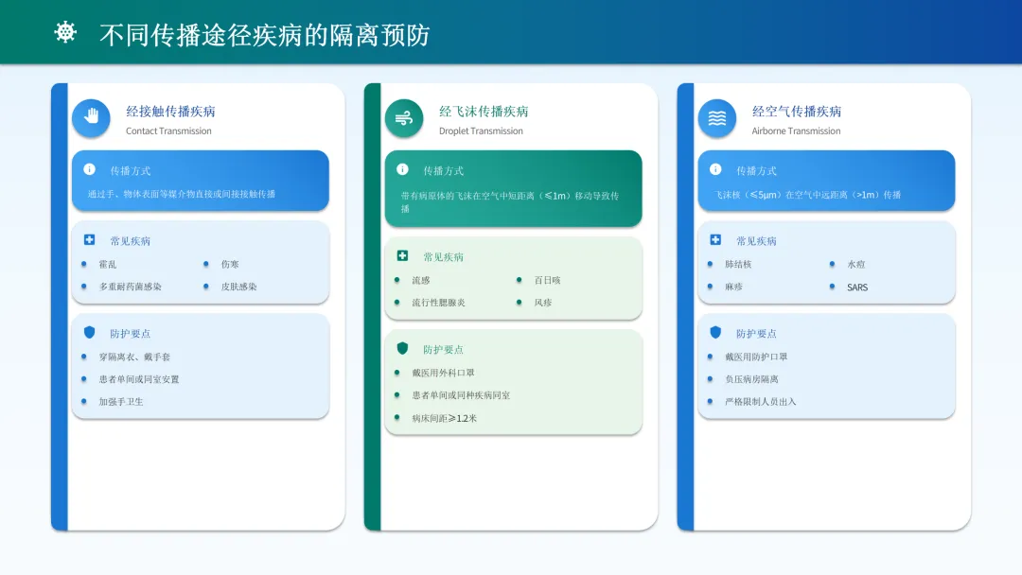
Task: Select the slide title 不同传播途径疾病的隔离预防
Action: pos(265,34)
